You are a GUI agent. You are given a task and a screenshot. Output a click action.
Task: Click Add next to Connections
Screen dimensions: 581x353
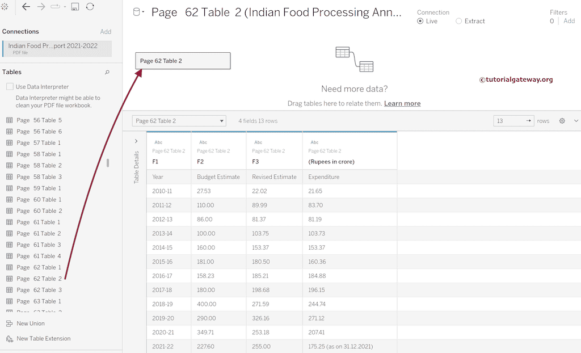point(106,31)
